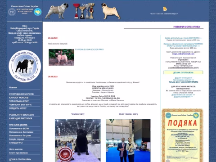Click yellow ДОШКА ОГОЛОШЕНЬ button
The height and width of the screenshot is (162, 216).
[x=183, y=72]
